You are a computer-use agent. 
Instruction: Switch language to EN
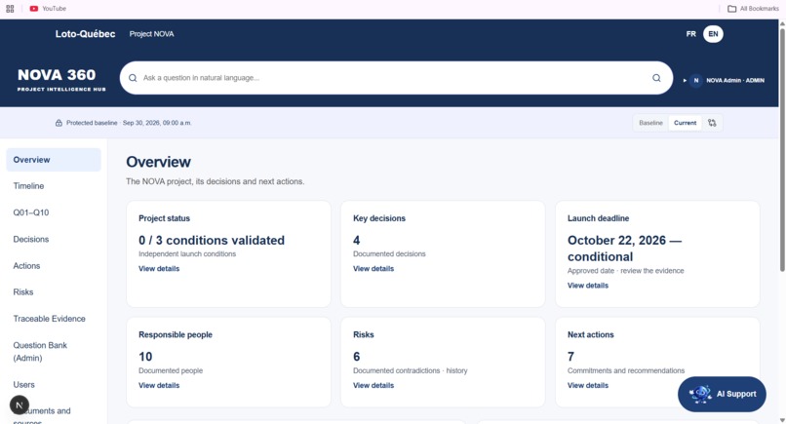click(x=713, y=34)
